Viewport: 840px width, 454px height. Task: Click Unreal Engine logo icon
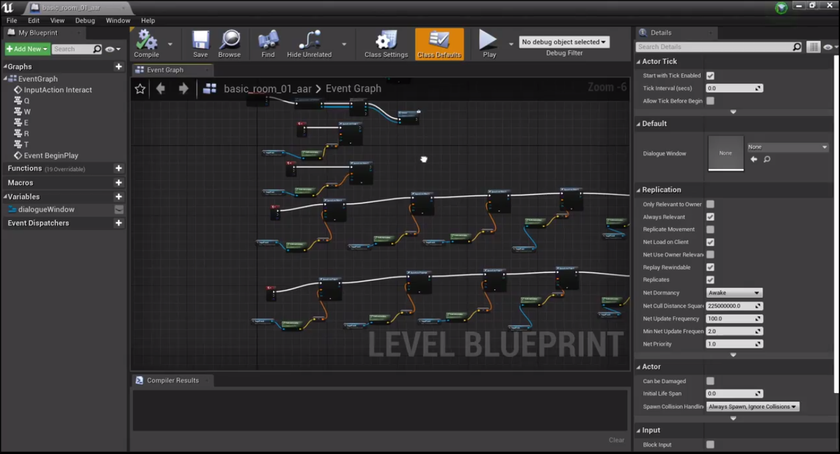pyautogui.click(x=8, y=7)
